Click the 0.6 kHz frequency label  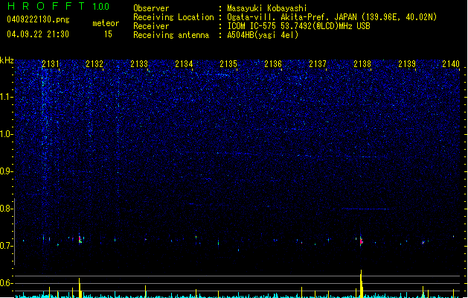point(6,283)
